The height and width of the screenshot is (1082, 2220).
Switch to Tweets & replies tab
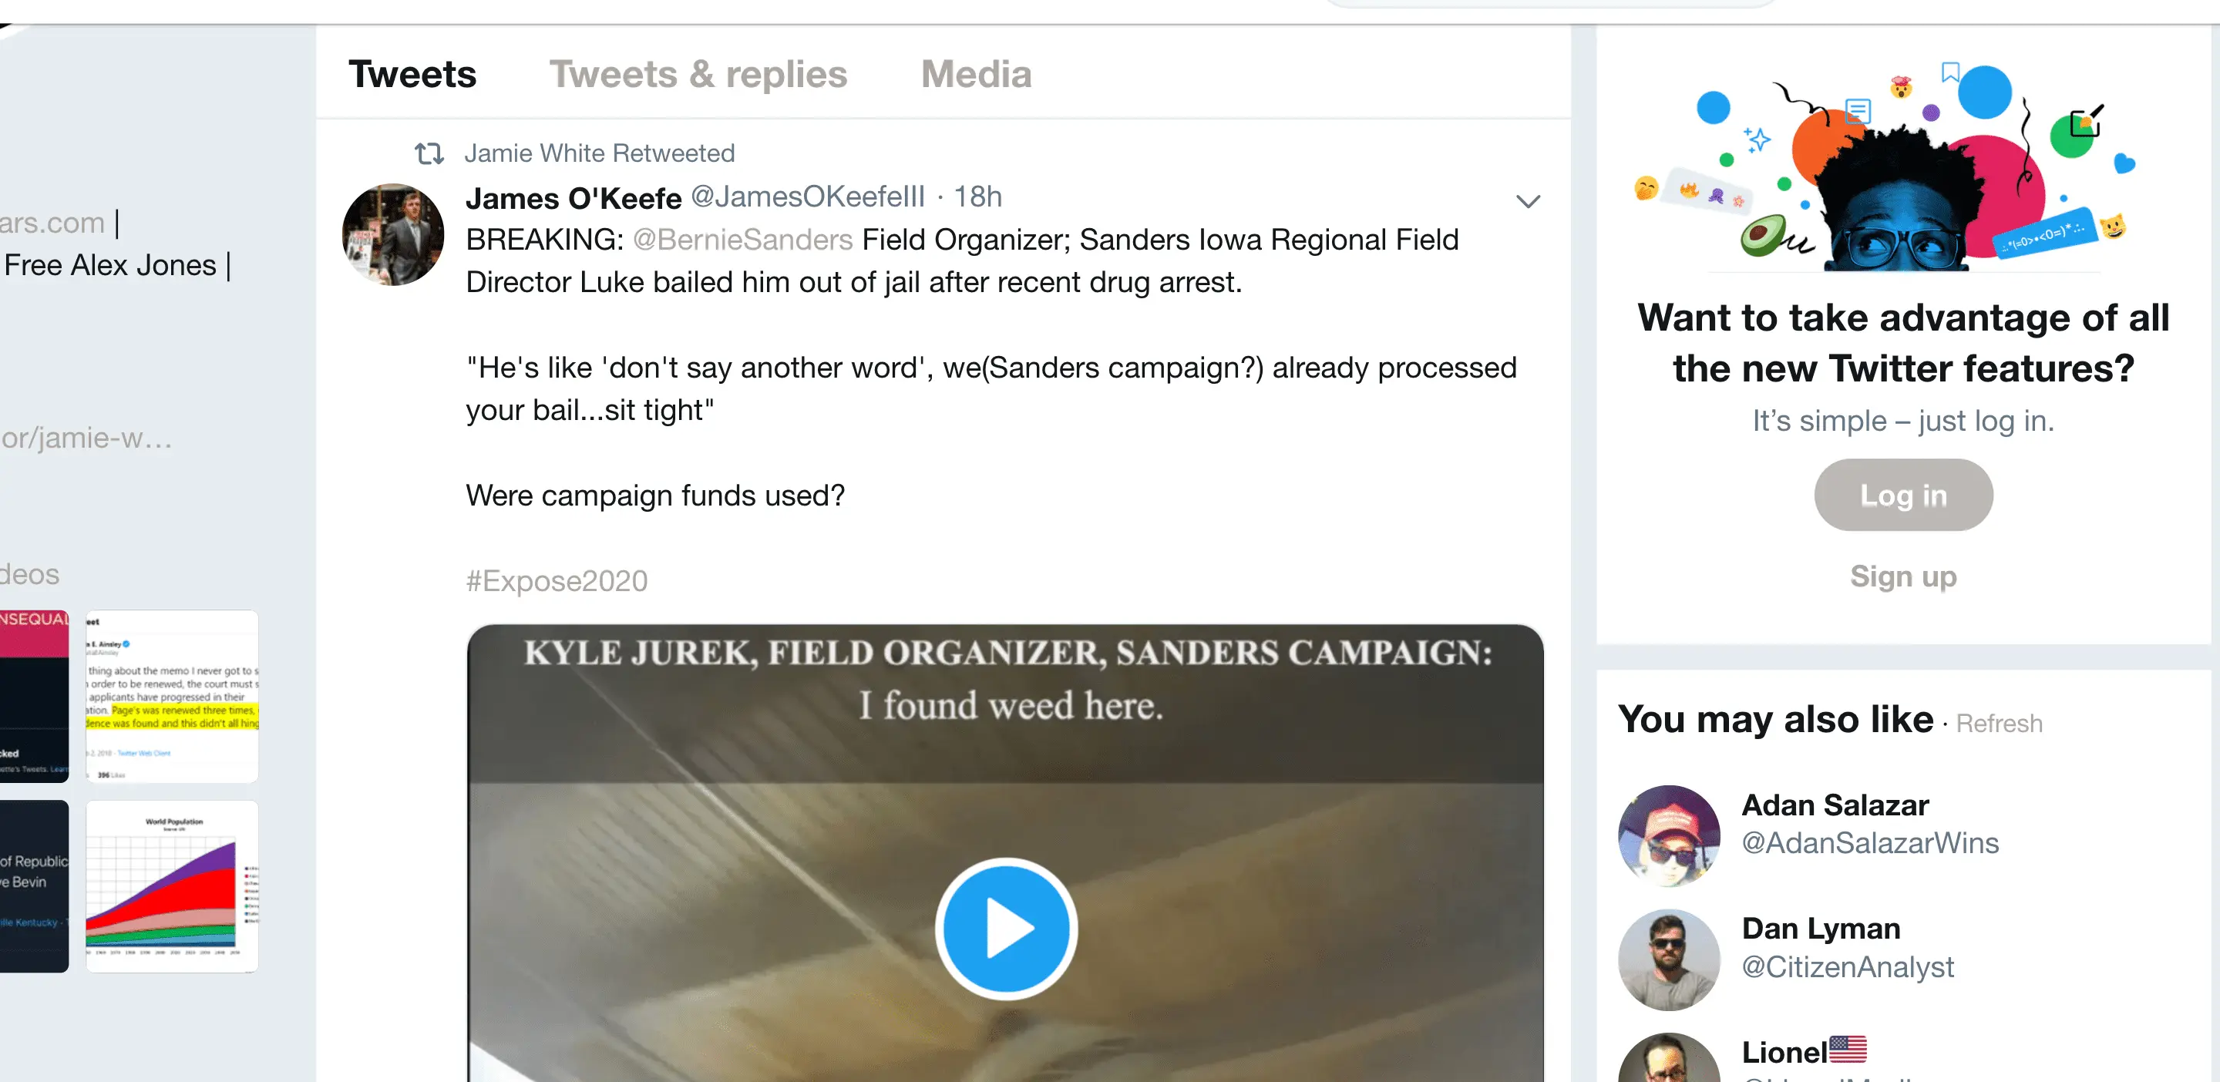[x=698, y=74]
